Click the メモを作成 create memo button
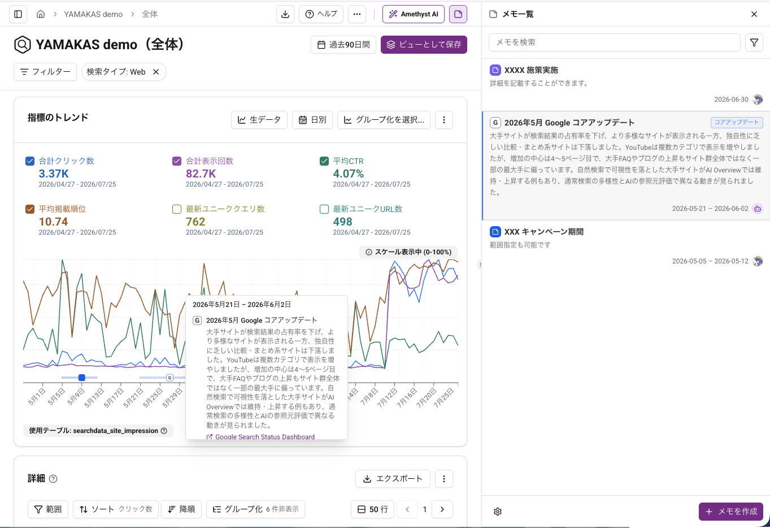 (731, 512)
